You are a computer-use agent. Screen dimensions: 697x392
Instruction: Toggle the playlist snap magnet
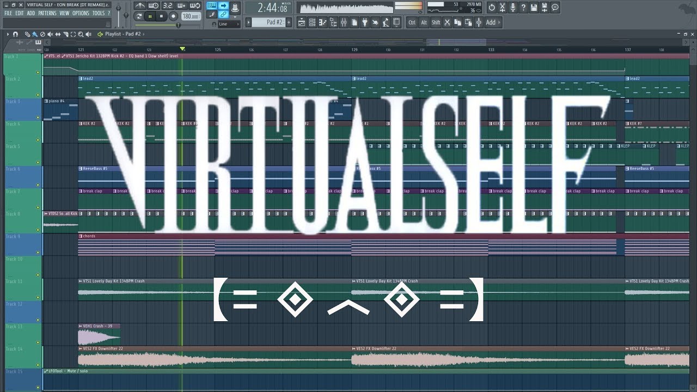tap(15, 34)
